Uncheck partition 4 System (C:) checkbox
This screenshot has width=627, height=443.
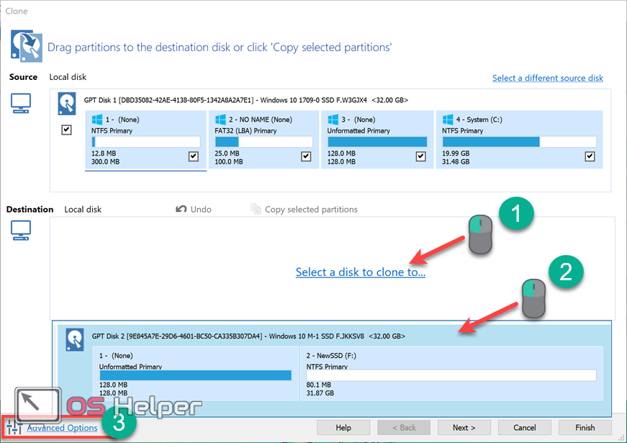tap(590, 156)
